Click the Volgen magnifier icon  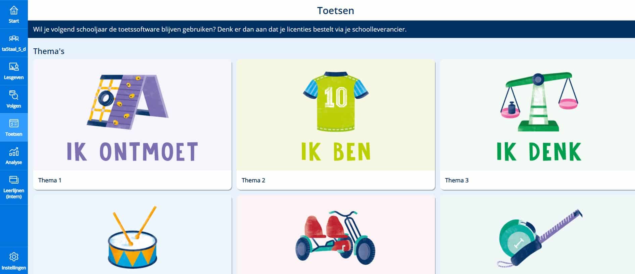point(13,95)
